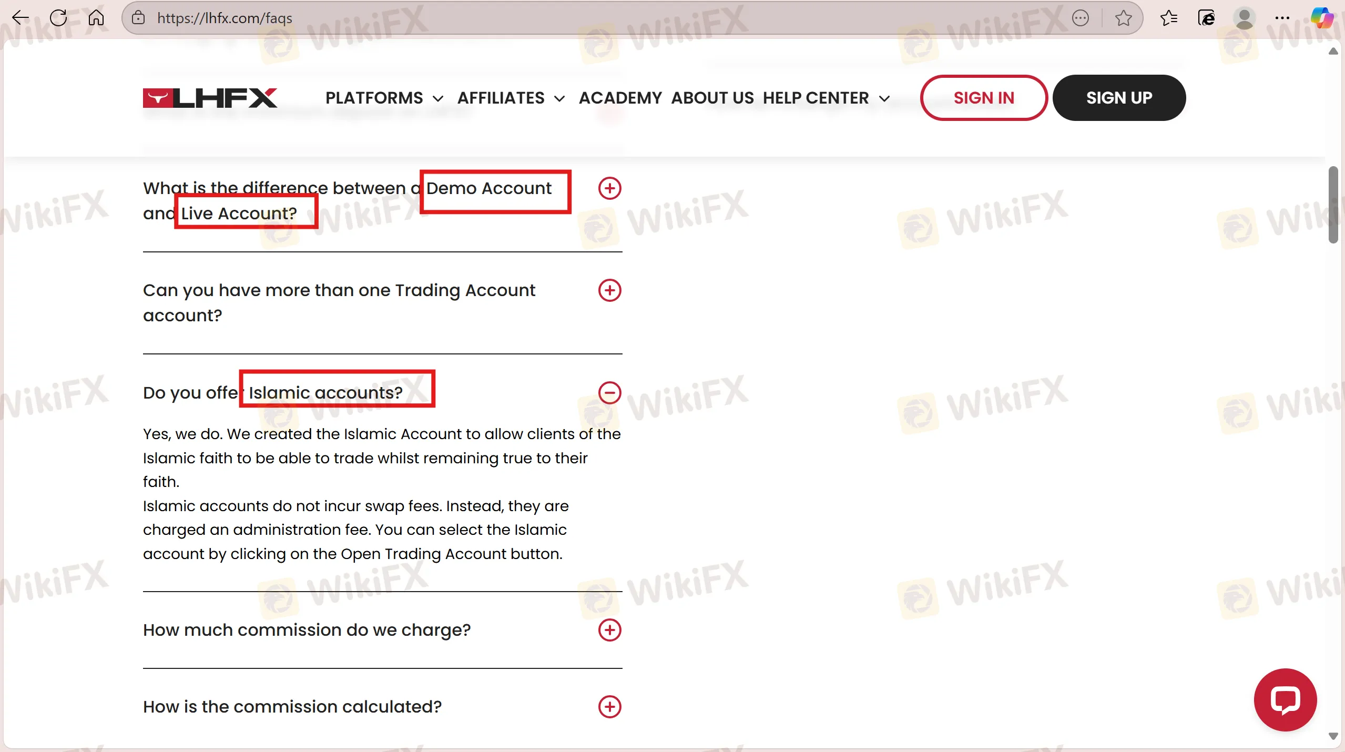Click the SIGN IN button
This screenshot has width=1345, height=752.
(x=983, y=98)
